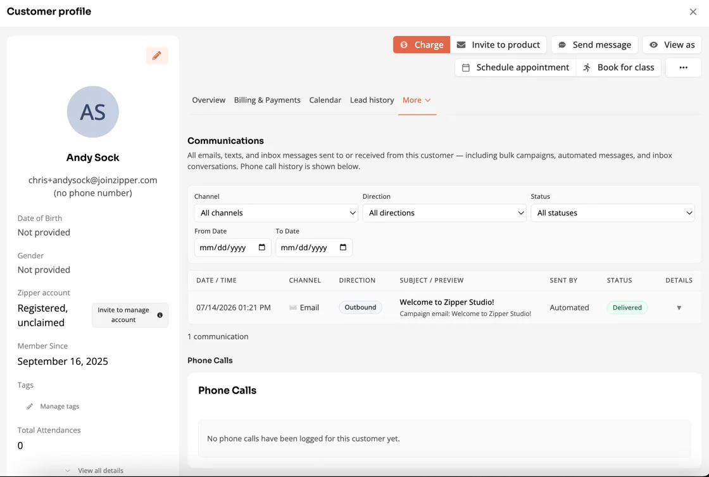This screenshot has height=477, width=709.
Task: Click the Send message button
Action: coord(594,45)
